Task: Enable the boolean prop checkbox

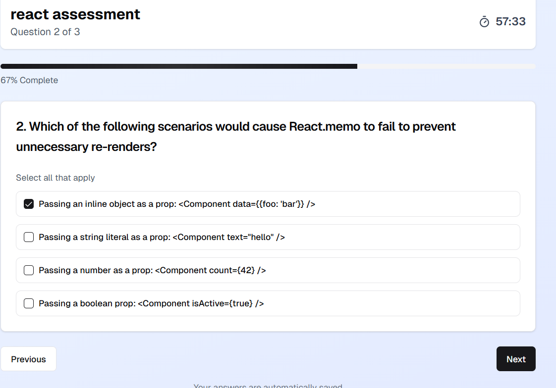Action: click(x=29, y=303)
